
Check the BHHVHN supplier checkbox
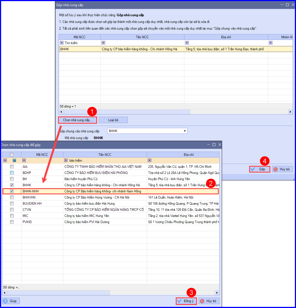(12, 197)
